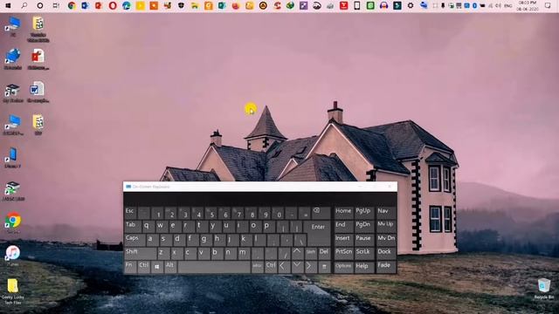This screenshot has height=314, width=559.
Task: Click the End key
Action: click(x=343, y=226)
